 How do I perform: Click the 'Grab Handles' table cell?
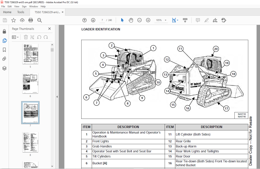click(128, 146)
